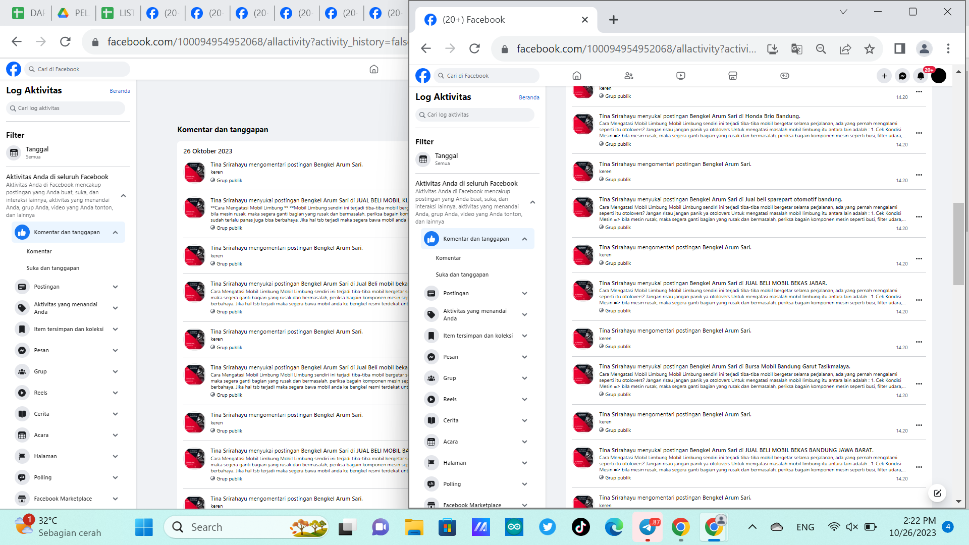The width and height of the screenshot is (969, 545).
Task: Open options menu for Honda Brio Bandung activity
Action: coord(919,133)
